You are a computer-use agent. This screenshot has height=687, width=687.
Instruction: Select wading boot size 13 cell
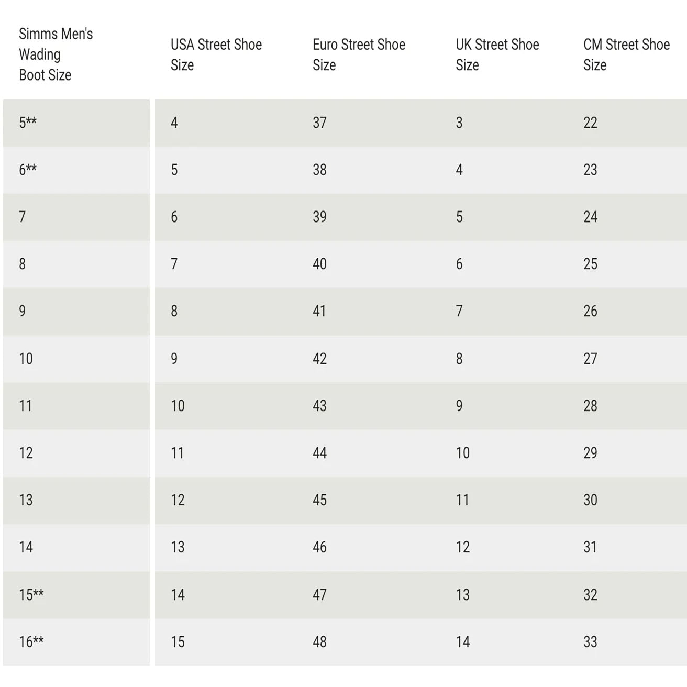(26, 500)
